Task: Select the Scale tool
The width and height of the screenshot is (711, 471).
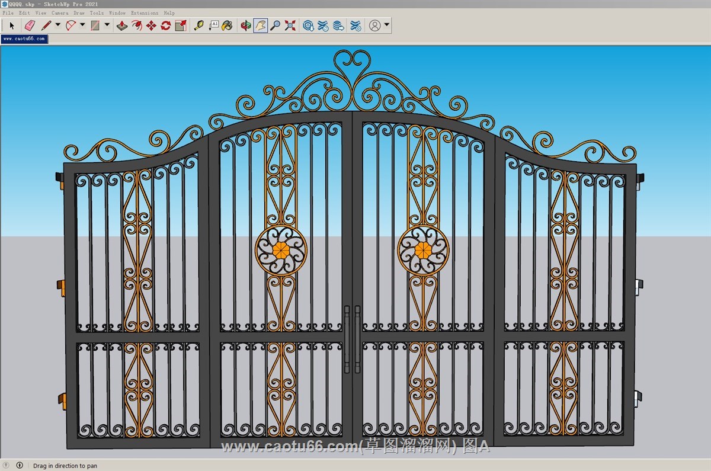Action: tap(181, 25)
